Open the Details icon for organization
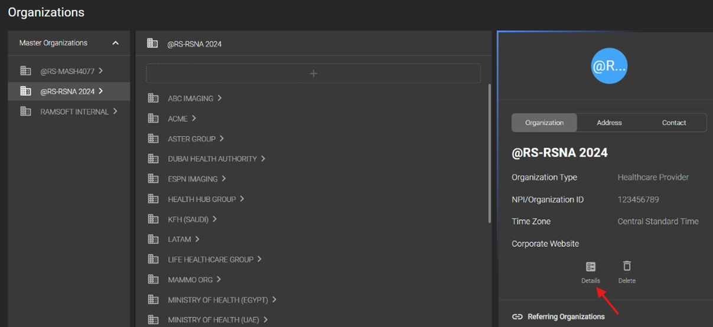This screenshot has height=327, width=713. pos(591,267)
